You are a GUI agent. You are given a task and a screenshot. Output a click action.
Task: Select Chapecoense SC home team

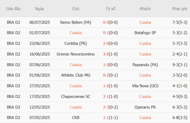click(75, 96)
